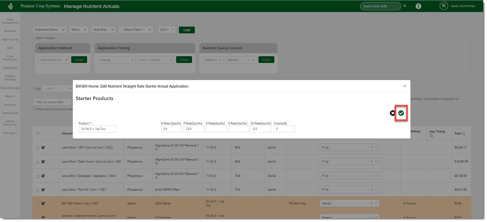Click the search magnifier icon
487x222 pixels.
click(405, 6)
